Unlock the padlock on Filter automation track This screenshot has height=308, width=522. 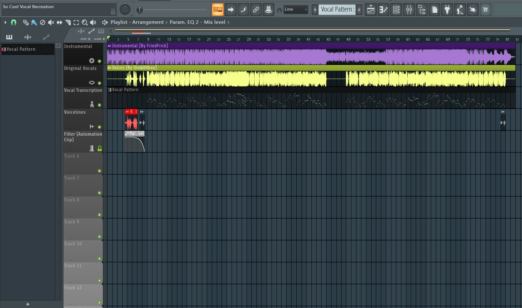tap(99, 148)
